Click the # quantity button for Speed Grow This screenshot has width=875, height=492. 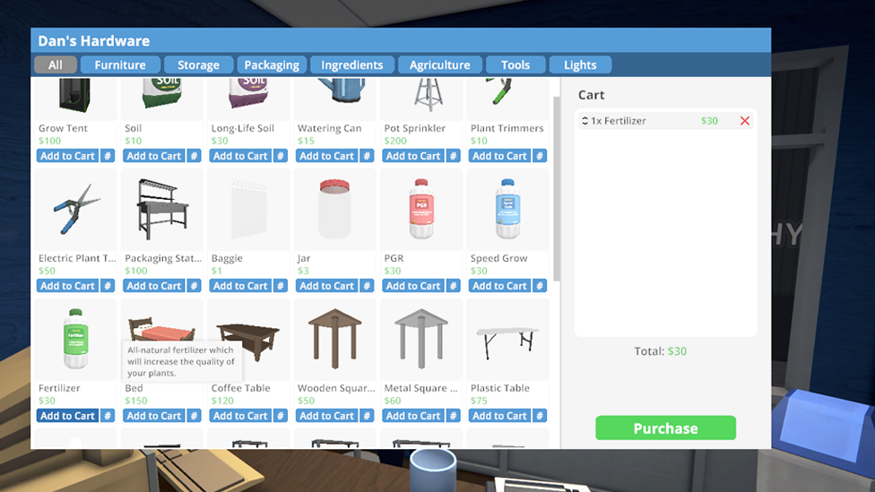[x=540, y=286]
